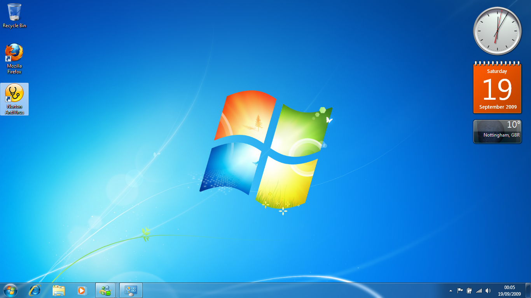Click the volume speaker tray icon
The image size is (531, 298).
point(488,291)
